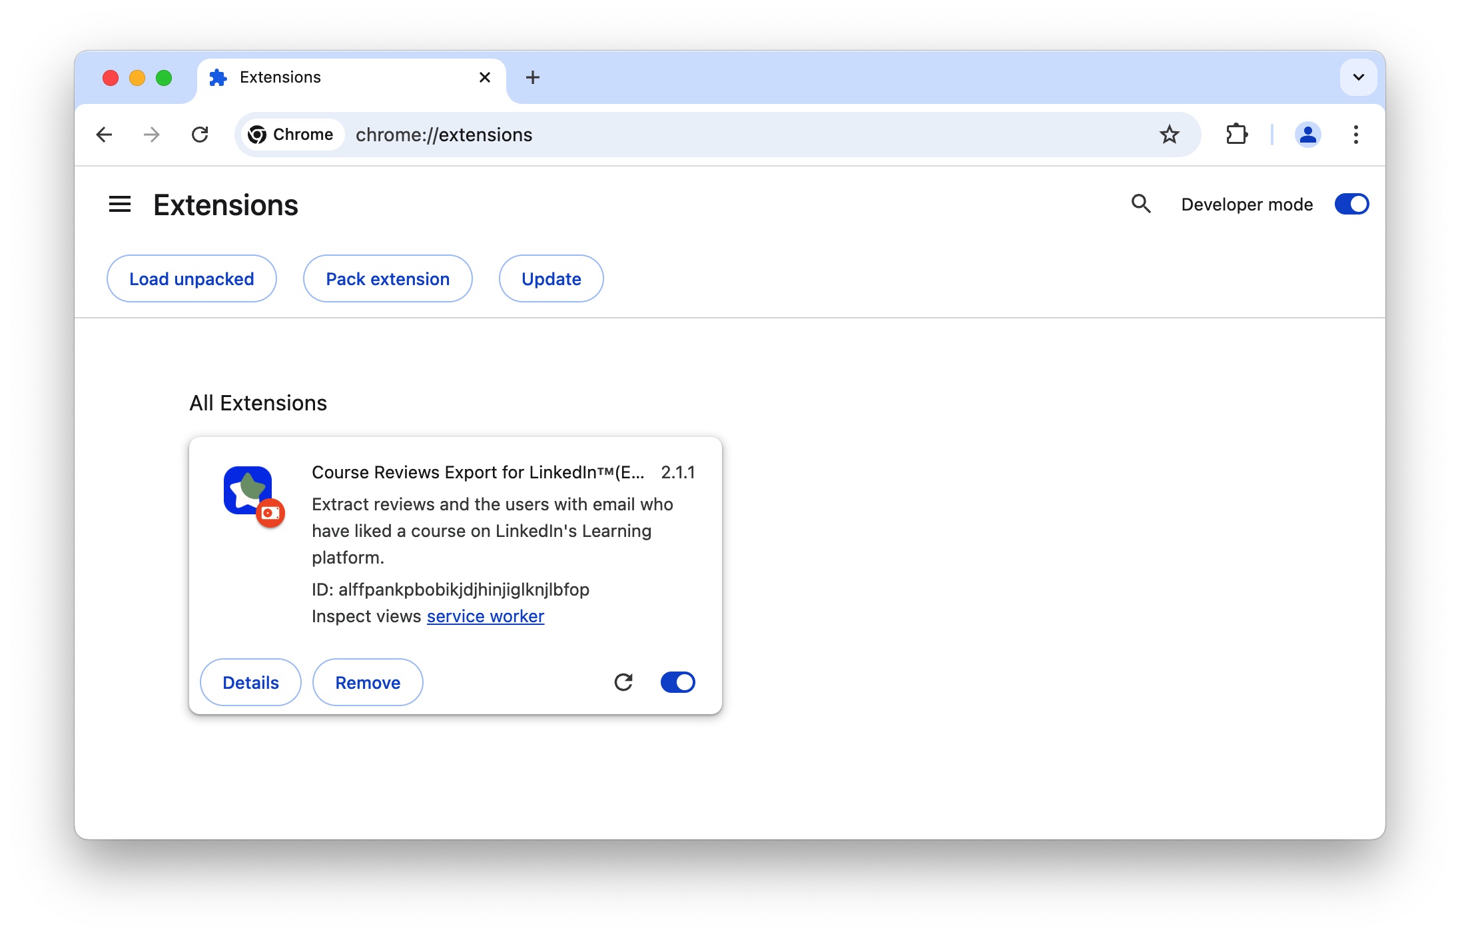The width and height of the screenshot is (1460, 938).
Task: Open the tab search chevron
Action: point(1358,77)
